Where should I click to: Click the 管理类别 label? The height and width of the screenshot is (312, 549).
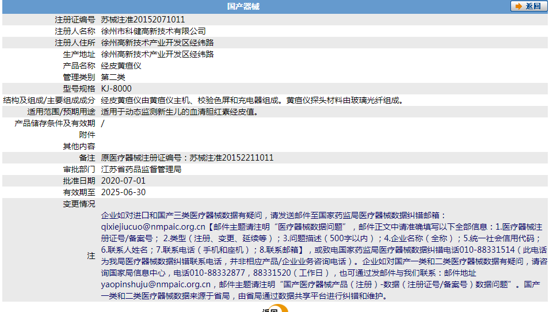pyautogui.click(x=79, y=77)
